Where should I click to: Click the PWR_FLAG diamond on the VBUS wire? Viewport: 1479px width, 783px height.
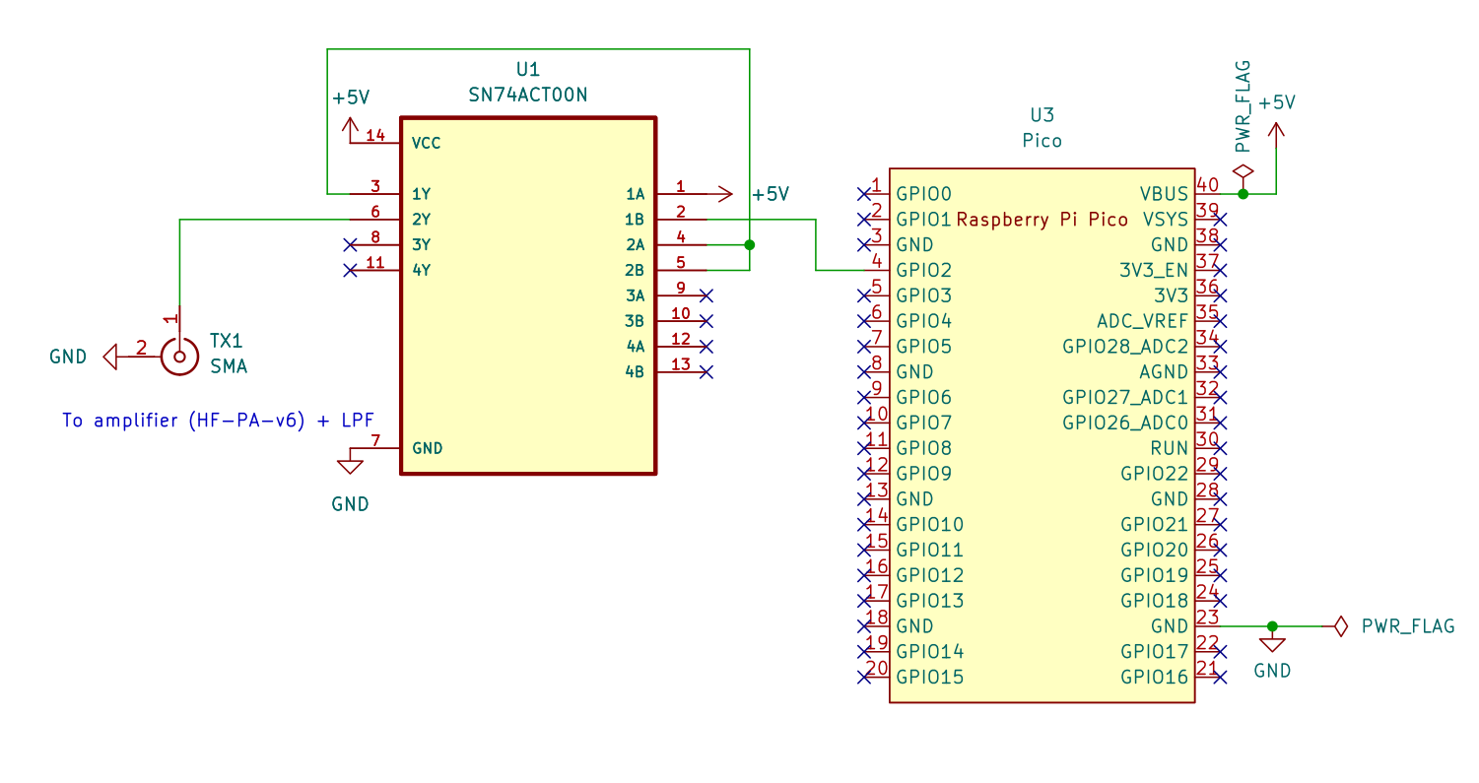(x=1244, y=171)
